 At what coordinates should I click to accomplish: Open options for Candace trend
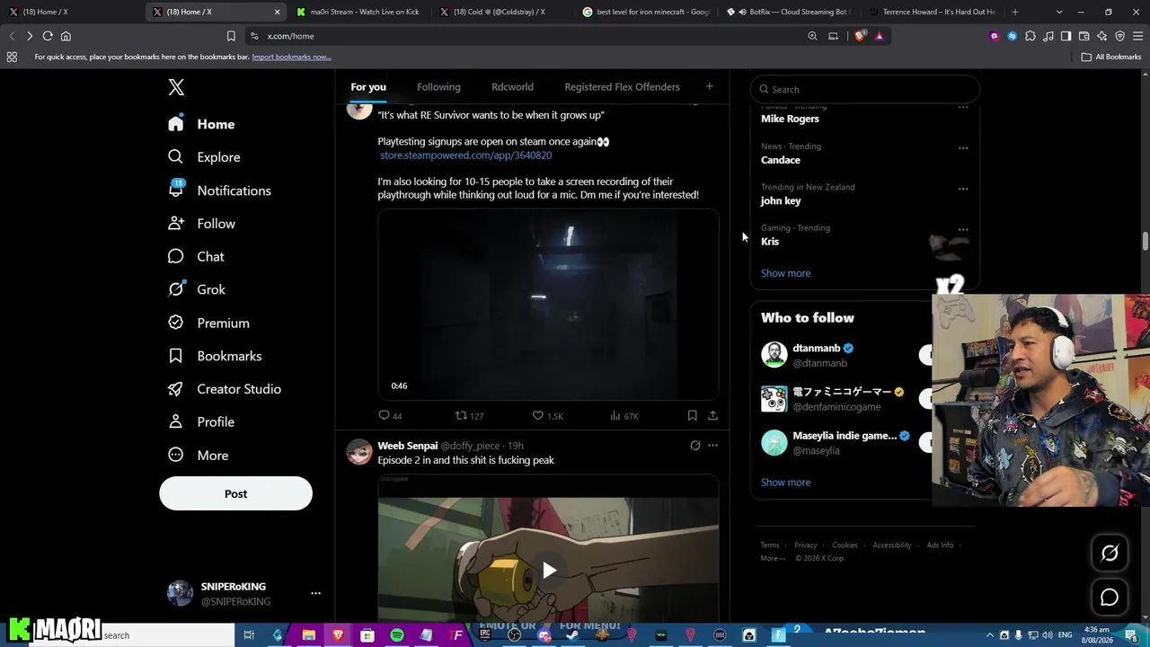click(x=963, y=147)
